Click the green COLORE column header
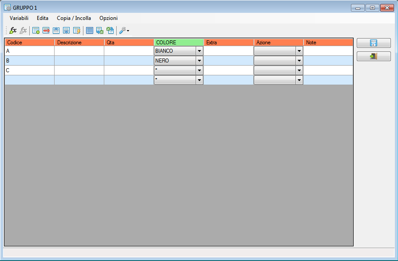This screenshot has height=261, width=398. click(179, 42)
